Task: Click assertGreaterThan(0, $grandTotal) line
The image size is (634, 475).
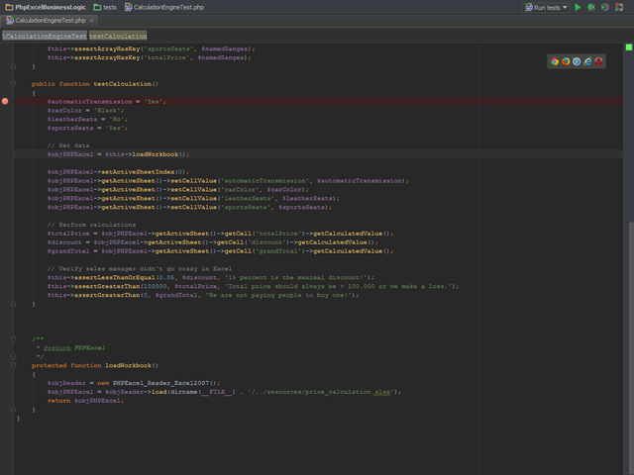Action: pyautogui.click(x=203, y=295)
